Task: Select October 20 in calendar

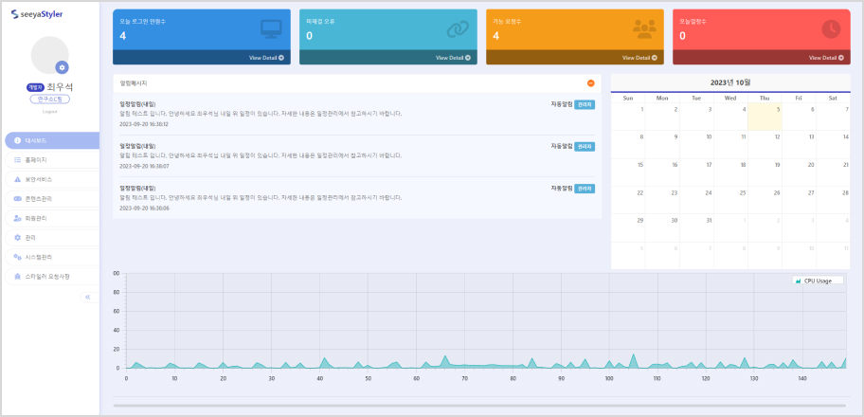Action: [799, 172]
